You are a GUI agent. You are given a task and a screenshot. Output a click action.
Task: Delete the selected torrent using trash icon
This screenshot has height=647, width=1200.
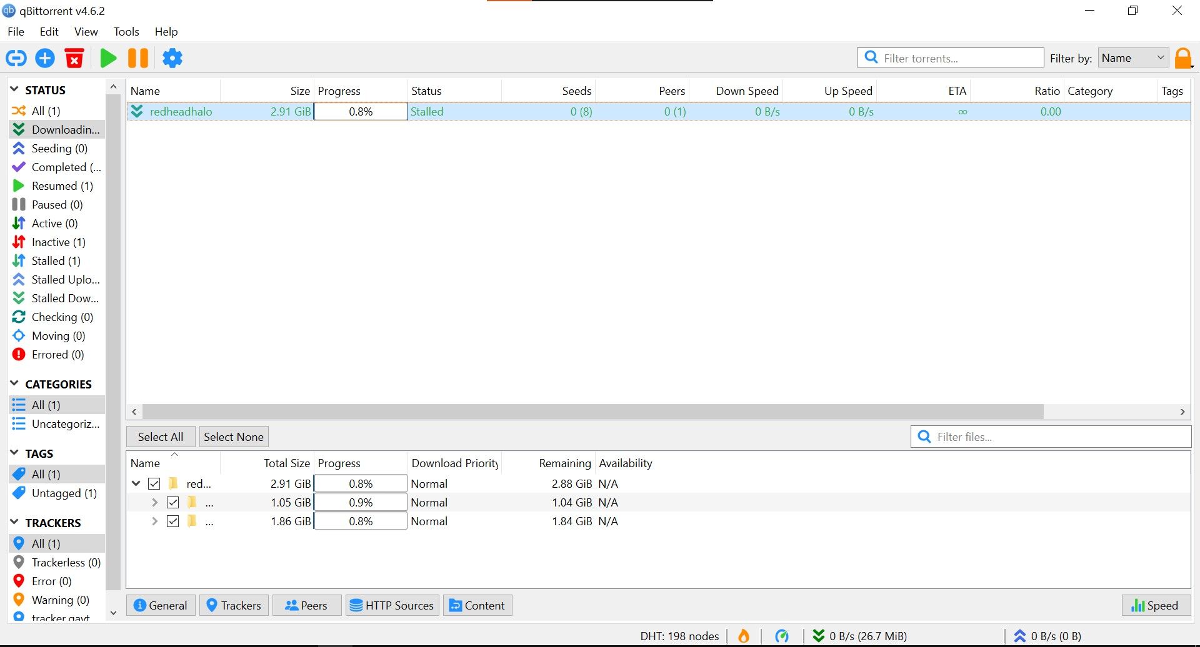point(74,57)
